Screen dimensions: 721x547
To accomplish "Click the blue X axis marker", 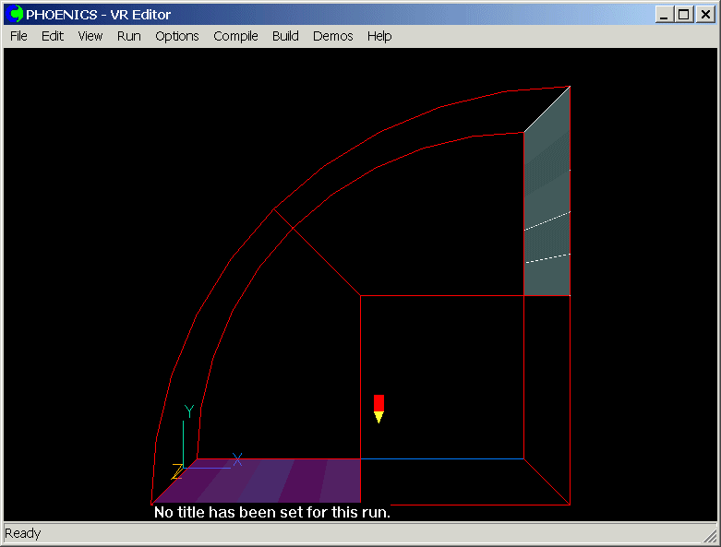I will [237, 458].
